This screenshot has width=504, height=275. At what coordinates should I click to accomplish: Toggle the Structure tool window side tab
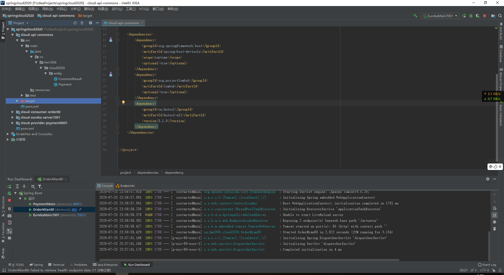[x=3, y=206]
